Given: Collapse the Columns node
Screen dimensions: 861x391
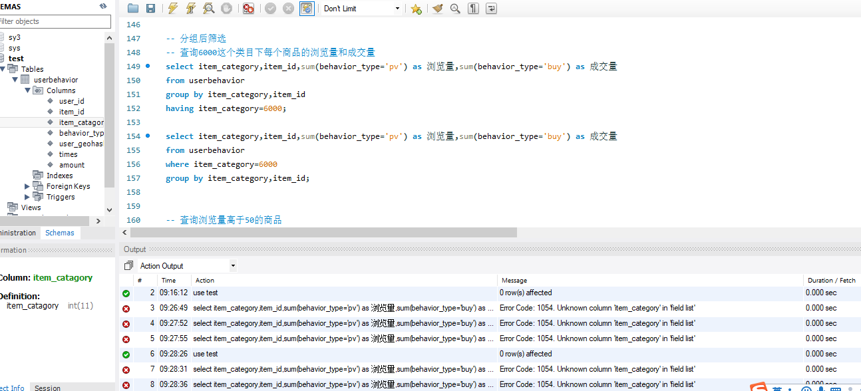Looking at the screenshot, I should 28,90.
